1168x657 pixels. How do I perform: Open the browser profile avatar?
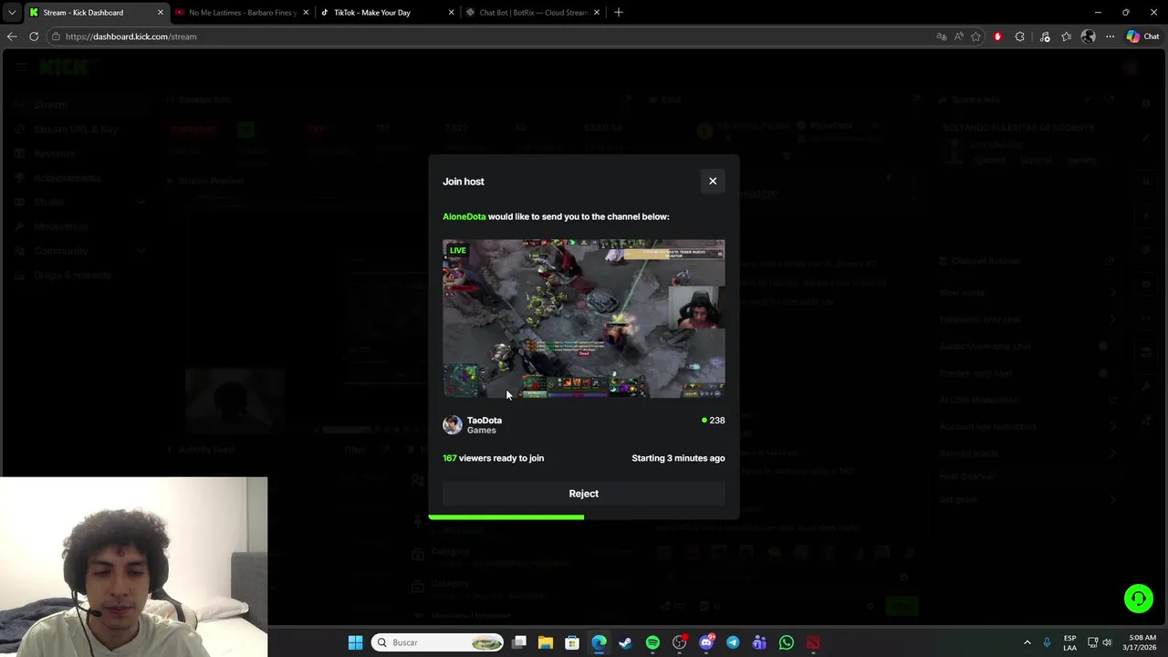click(1088, 36)
